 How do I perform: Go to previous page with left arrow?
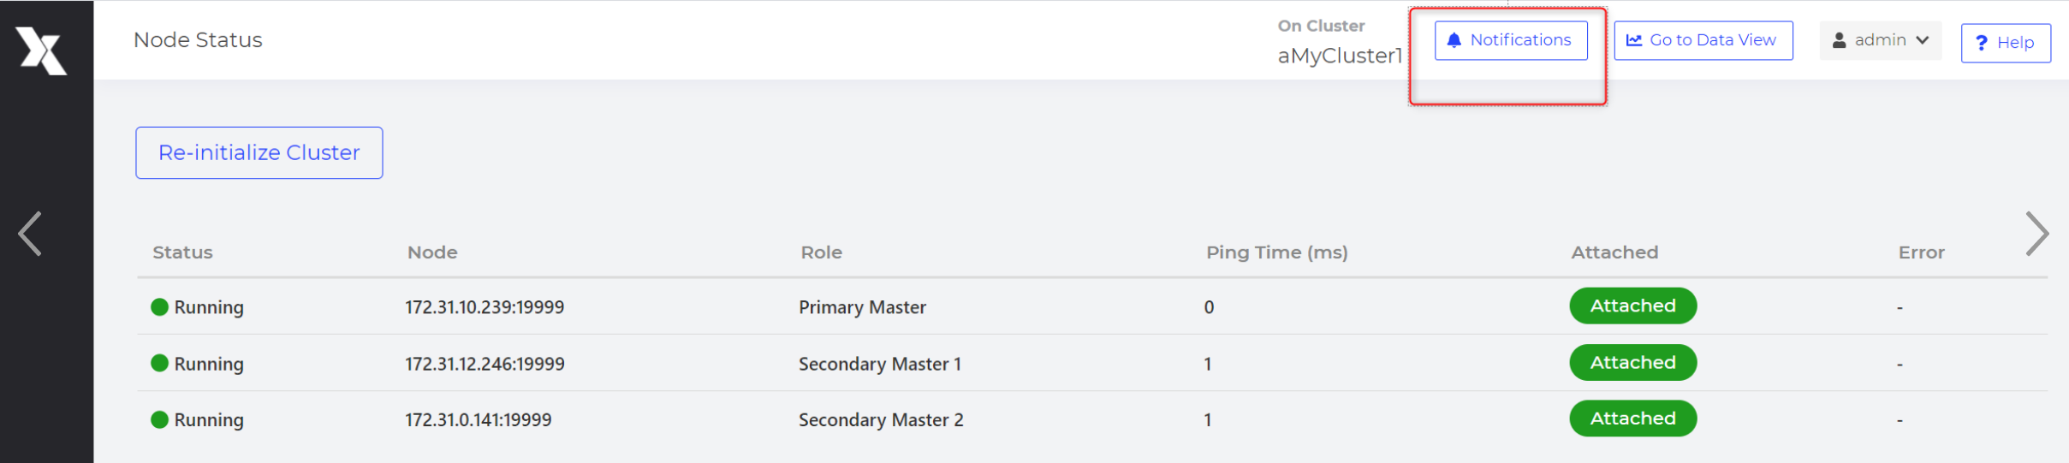pyautogui.click(x=30, y=234)
